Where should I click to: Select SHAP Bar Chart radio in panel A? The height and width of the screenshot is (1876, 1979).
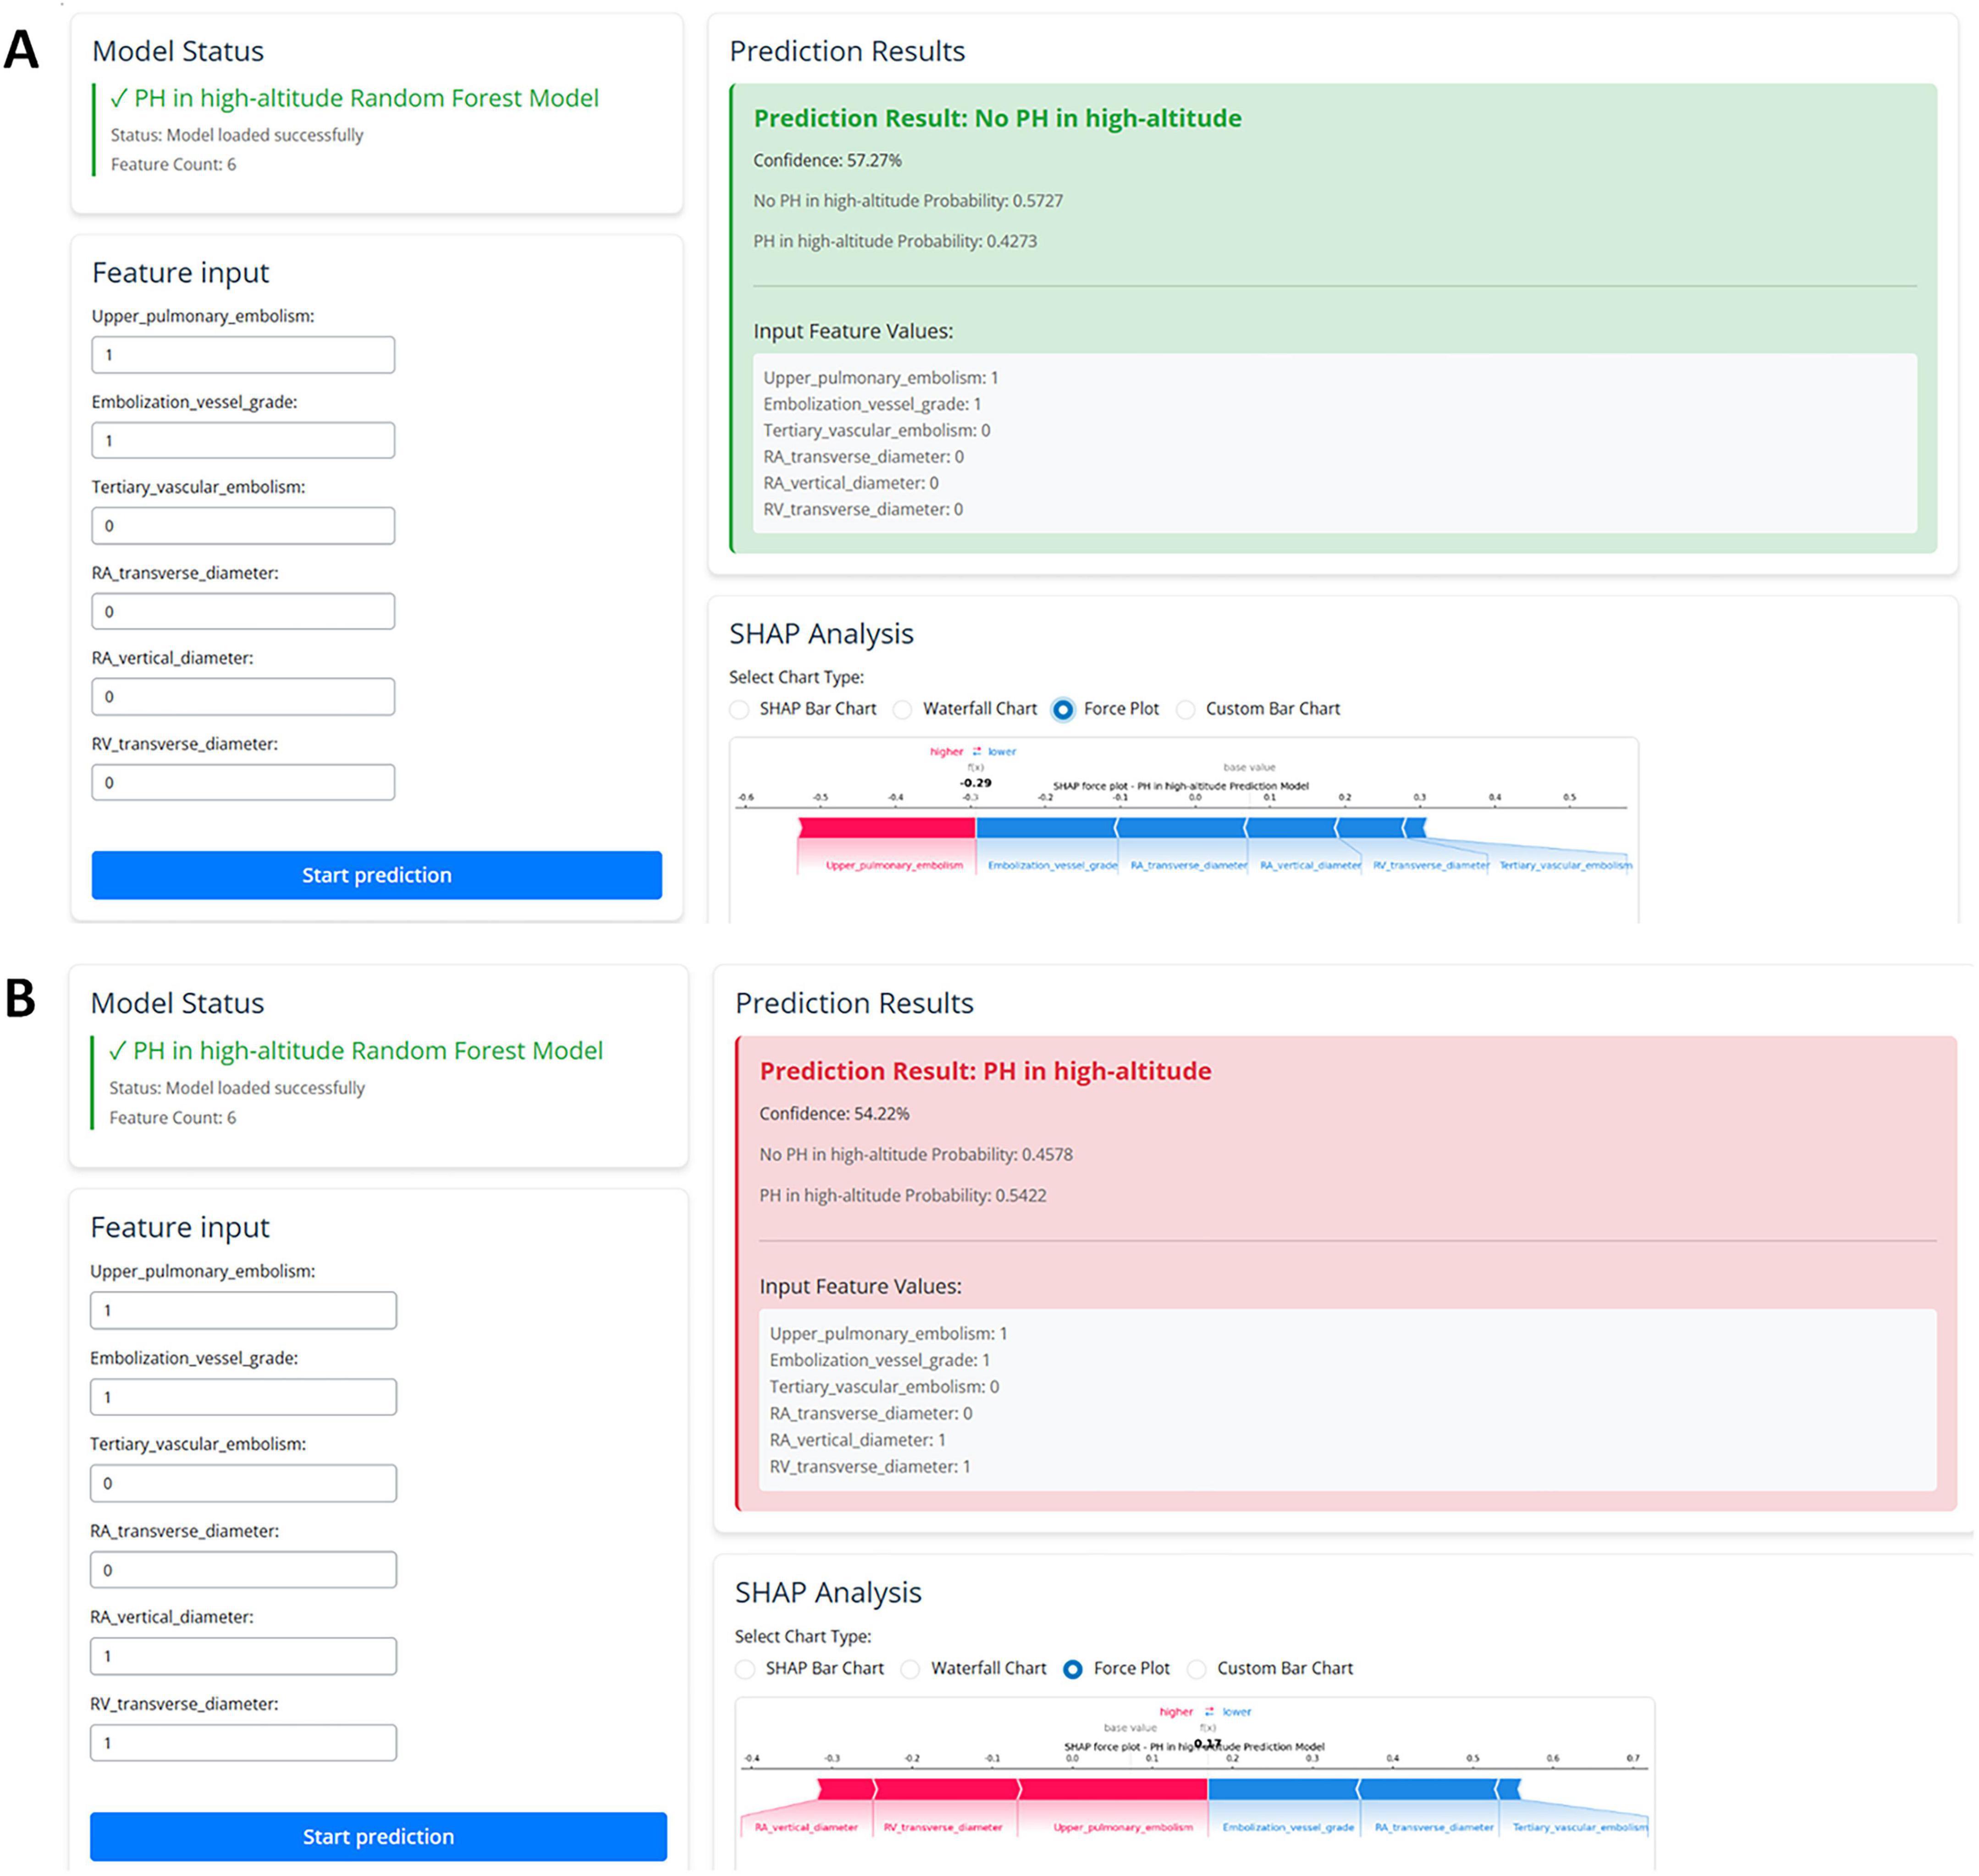[x=739, y=709]
